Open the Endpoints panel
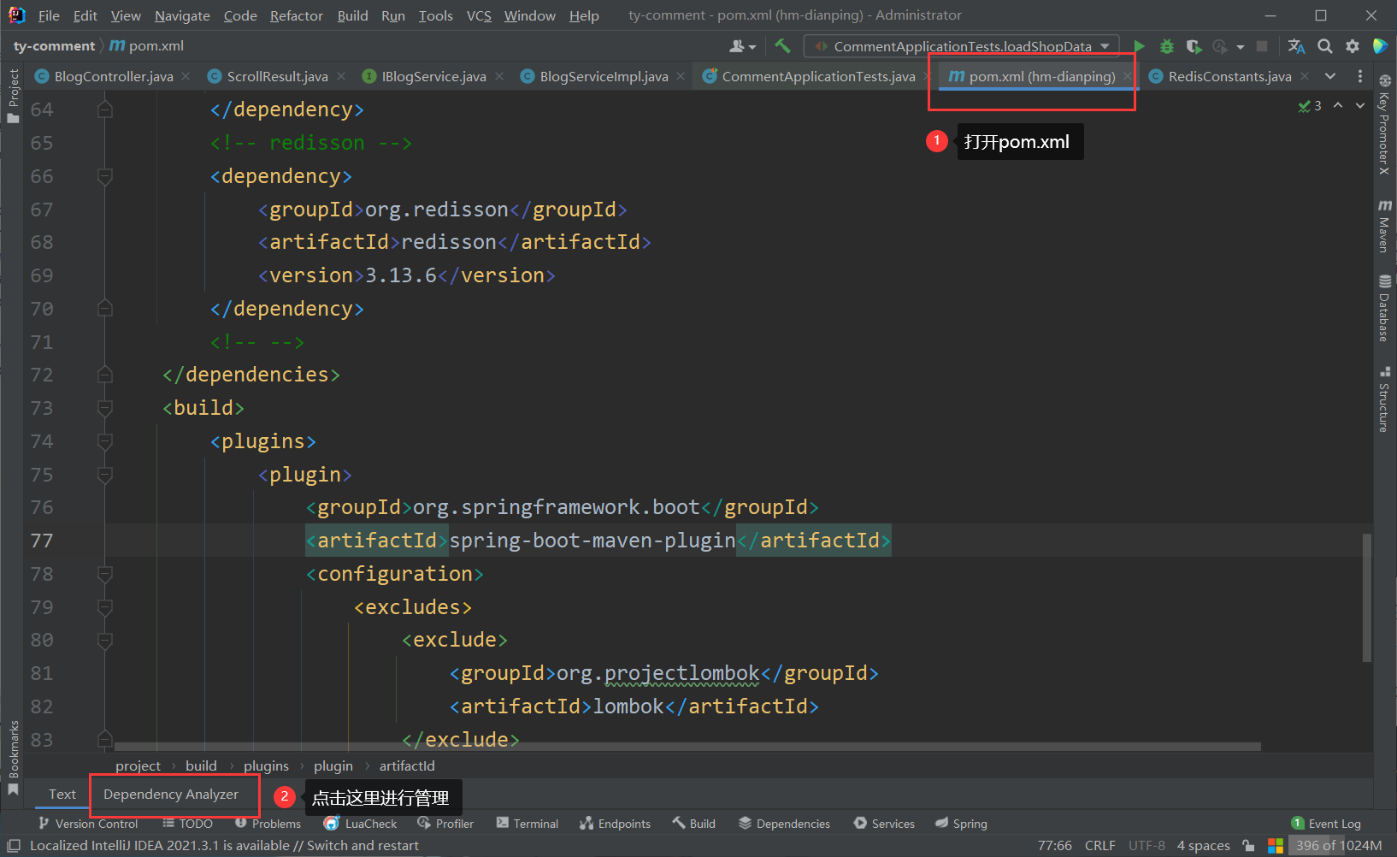The height and width of the screenshot is (857, 1397). (x=615, y=824)
